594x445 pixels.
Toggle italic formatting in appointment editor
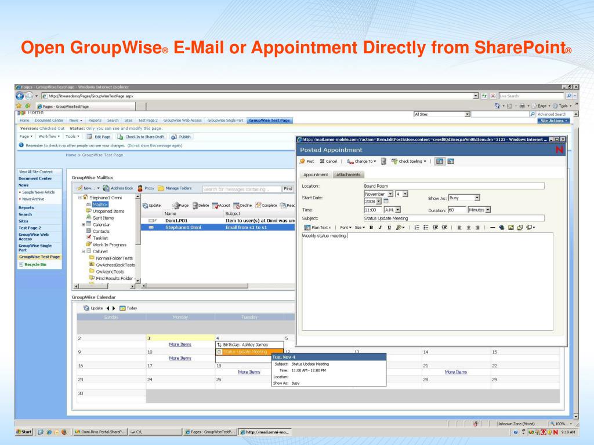point(380,227)
